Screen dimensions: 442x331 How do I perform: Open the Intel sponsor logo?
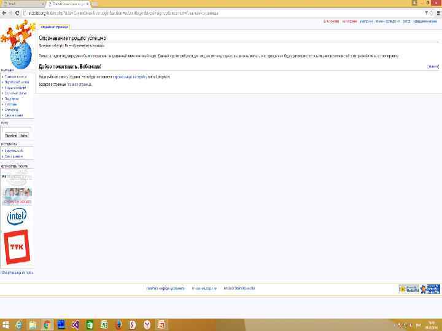click(x=17, y=216)
